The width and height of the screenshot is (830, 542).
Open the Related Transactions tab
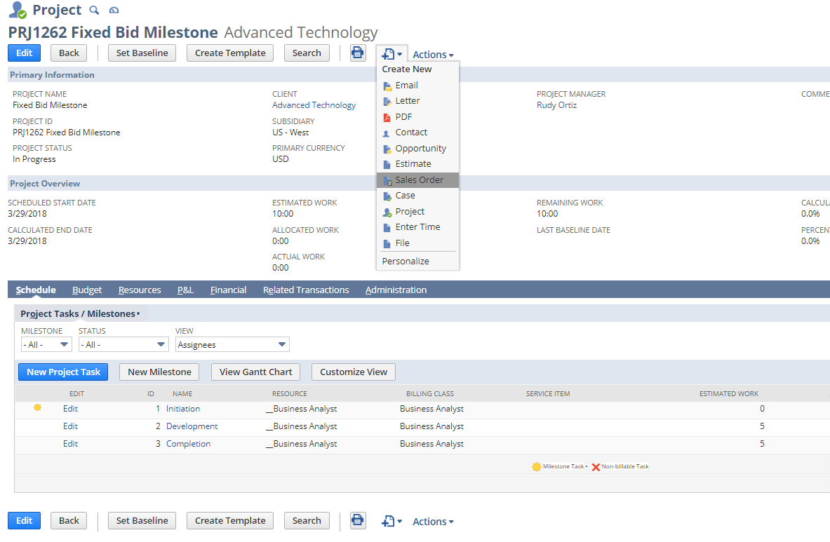[x=306, y=290]
